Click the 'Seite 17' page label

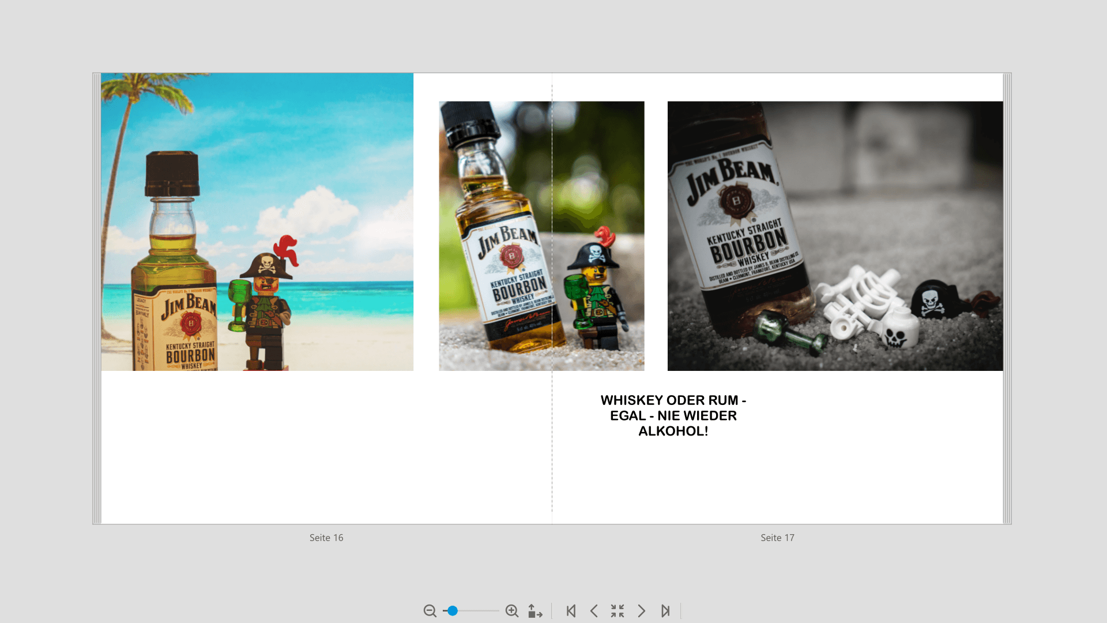point(777,538)
